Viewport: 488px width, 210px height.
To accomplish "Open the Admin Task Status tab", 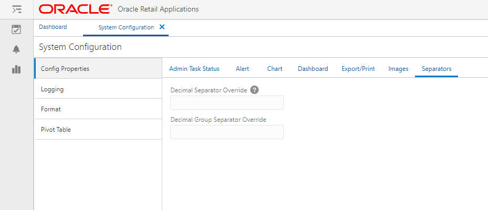I will (x=194, y=69).
